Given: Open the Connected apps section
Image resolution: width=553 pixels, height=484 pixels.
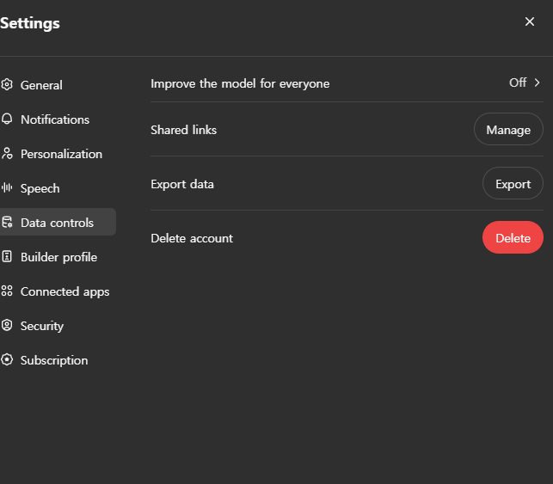Looking at the screenshot, I should [x=65, y=291].
